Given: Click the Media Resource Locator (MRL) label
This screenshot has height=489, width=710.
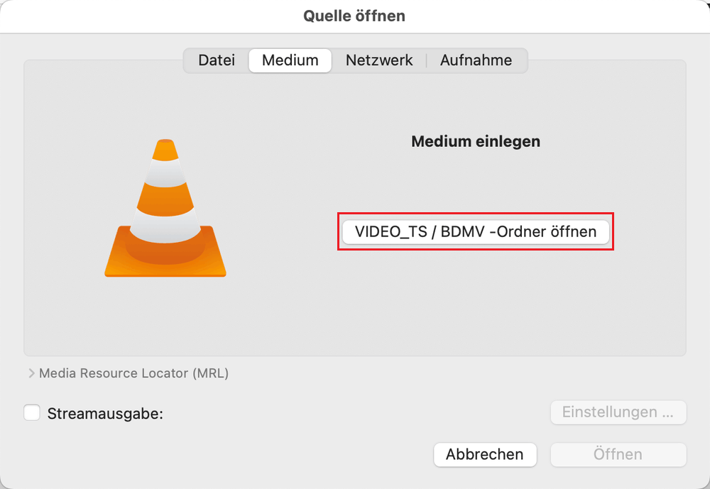Looking at the screenshot, I should (133, 373).
